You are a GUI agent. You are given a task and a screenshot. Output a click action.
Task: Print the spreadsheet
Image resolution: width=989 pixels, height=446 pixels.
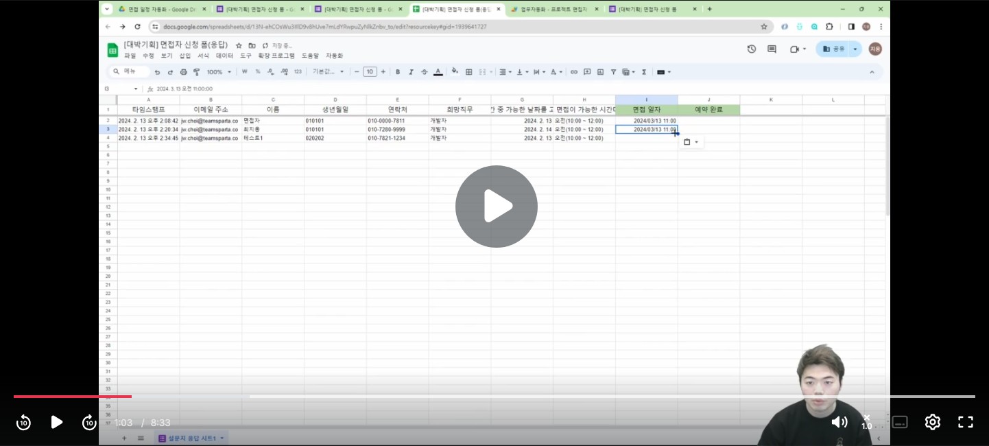coord(183,72)
